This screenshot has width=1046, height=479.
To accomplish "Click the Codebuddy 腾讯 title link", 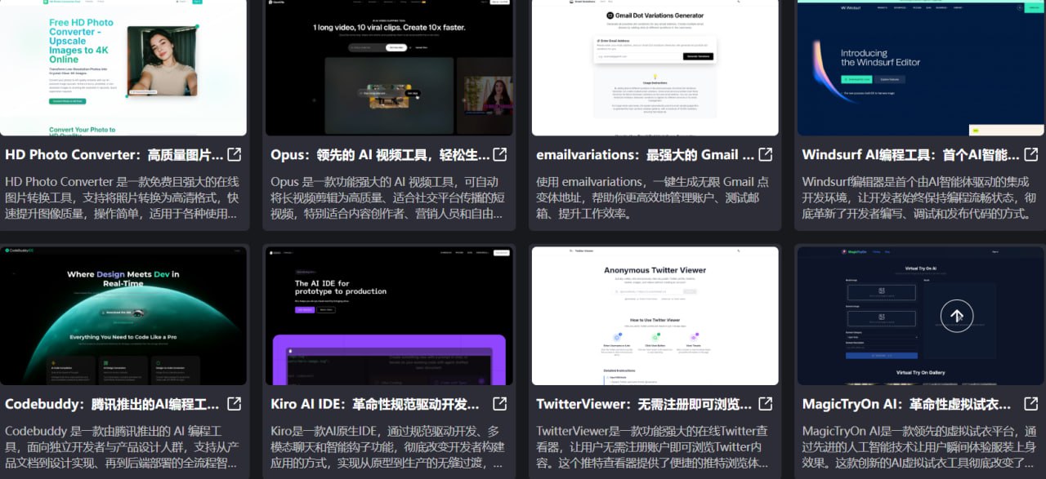I will 112,404.
